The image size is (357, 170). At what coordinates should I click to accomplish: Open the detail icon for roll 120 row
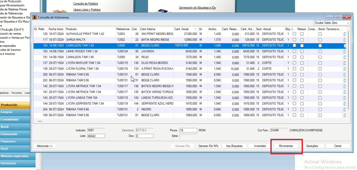pyautogui.click(x=345, y=34)
